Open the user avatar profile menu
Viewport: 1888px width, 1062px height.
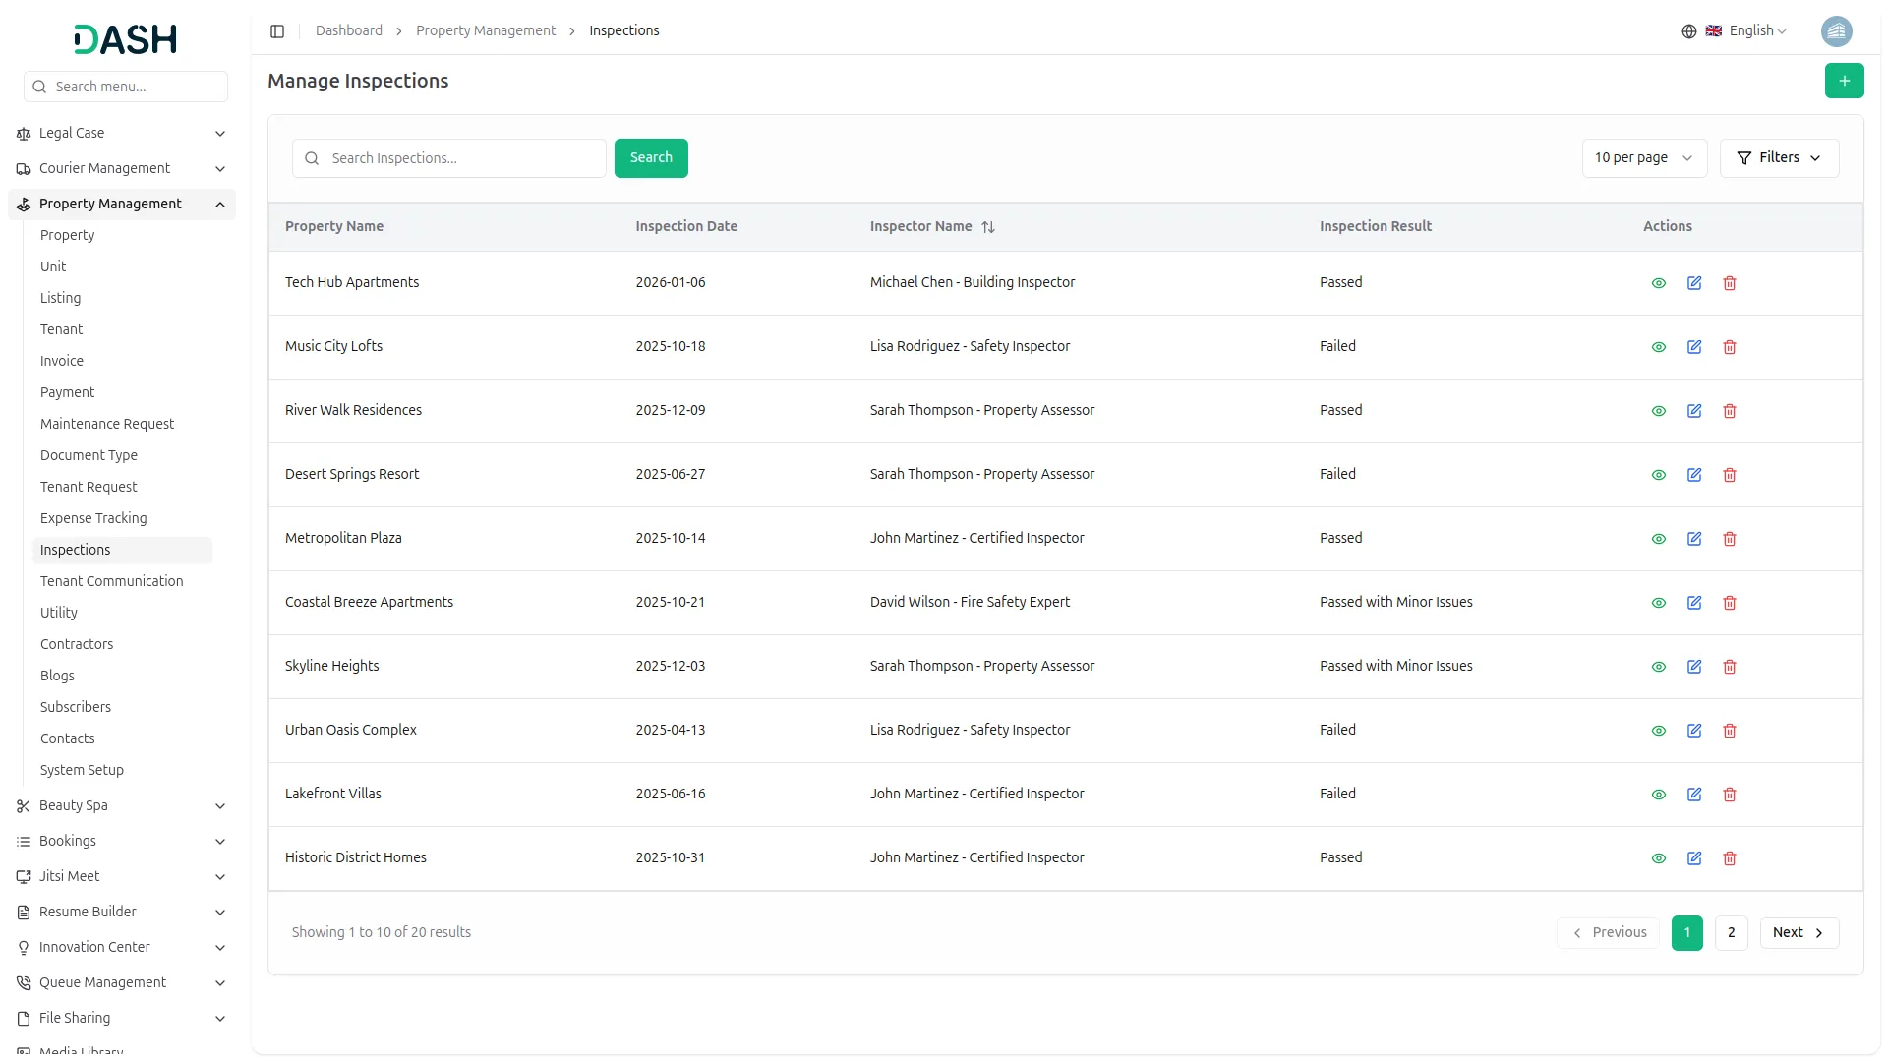[1835, 31]
